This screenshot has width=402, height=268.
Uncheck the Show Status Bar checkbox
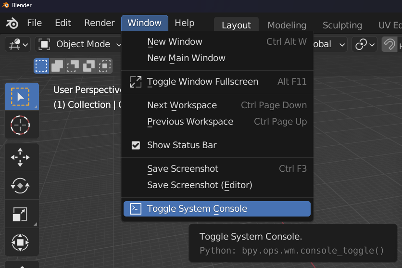coord(136,145)
